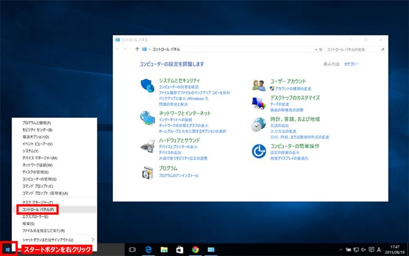Viewport: 409px width, 256px height.
Task: Open Chrome from the taskbar
Action: click(x=195, y=250)
